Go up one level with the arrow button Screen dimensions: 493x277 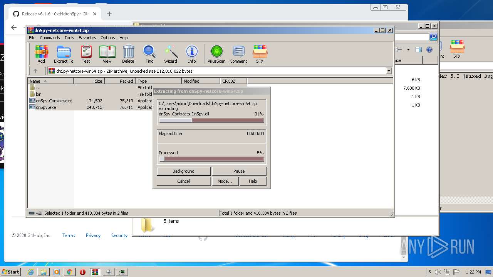pos(35,71)
